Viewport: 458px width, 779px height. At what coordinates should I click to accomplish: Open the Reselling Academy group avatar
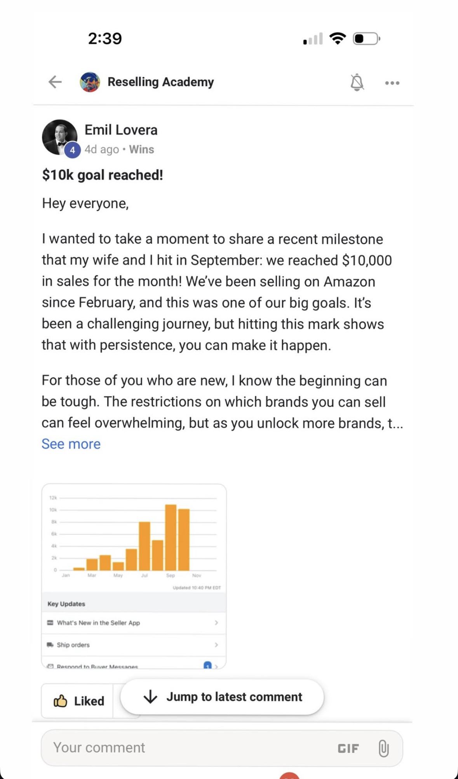90,82
